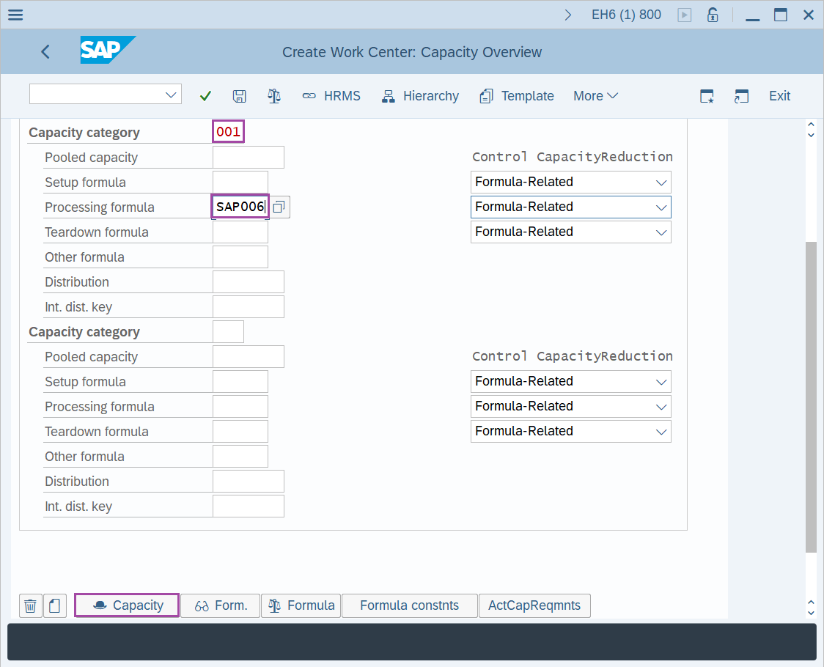Open the hamburger menu icon

15,15
